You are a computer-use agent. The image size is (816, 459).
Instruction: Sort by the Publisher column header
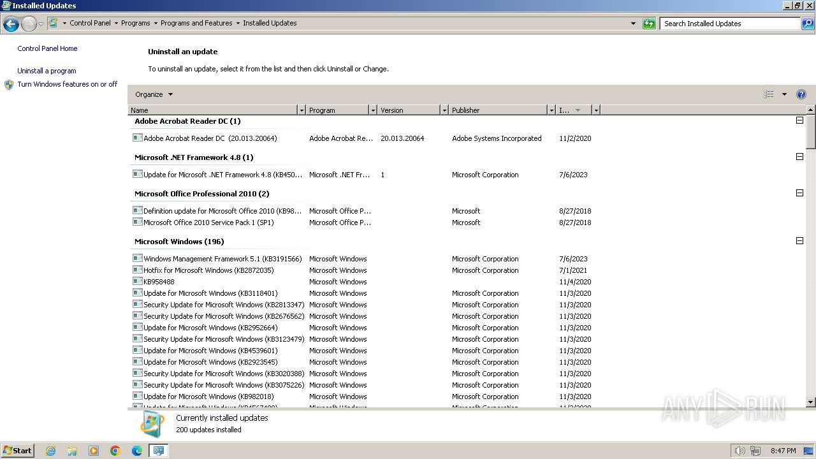pos(499,110)
